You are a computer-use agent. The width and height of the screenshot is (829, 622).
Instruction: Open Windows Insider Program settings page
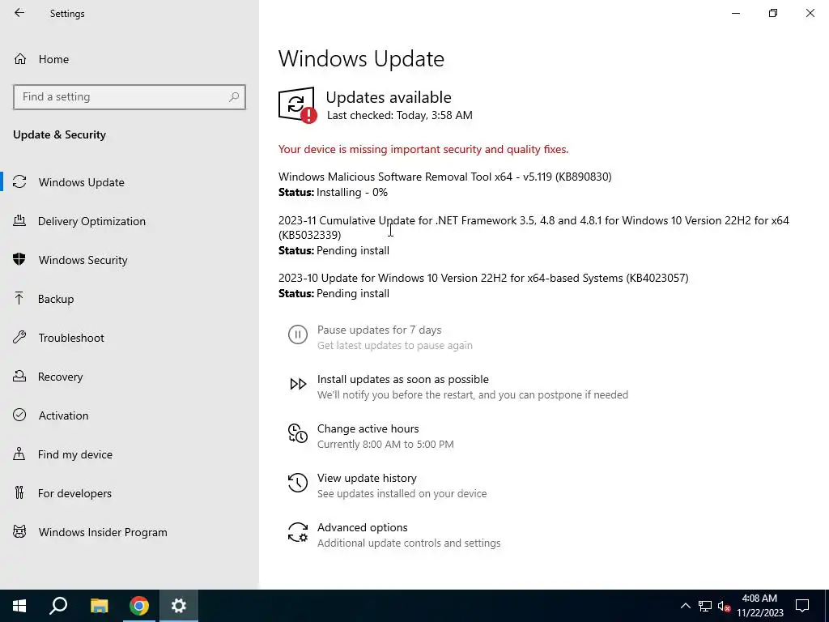click(130, 532)
